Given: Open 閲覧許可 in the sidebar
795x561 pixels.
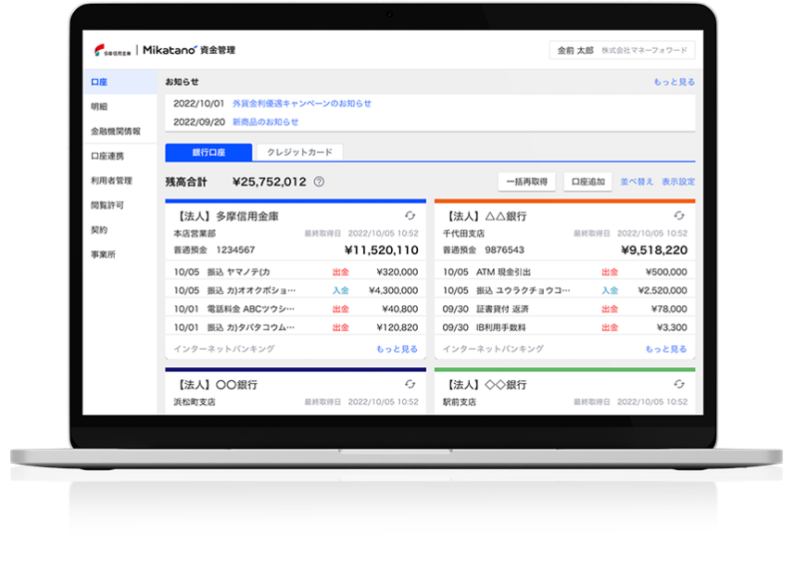Looking at the screenshot, I should 120,206.
